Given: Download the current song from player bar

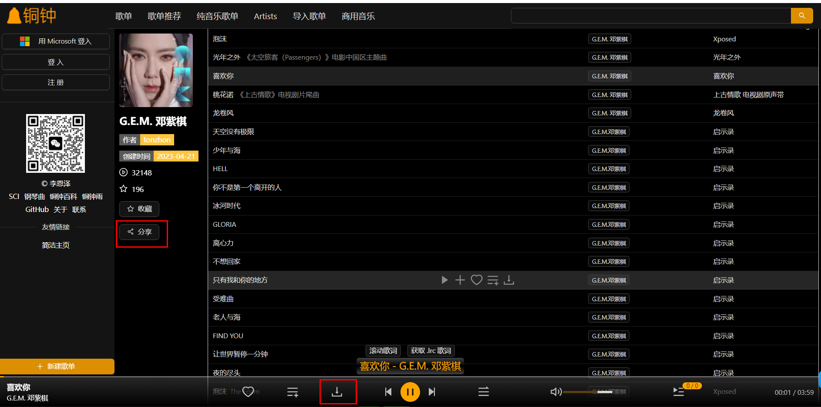Looking at the screenshot, I should click(337, 392).
